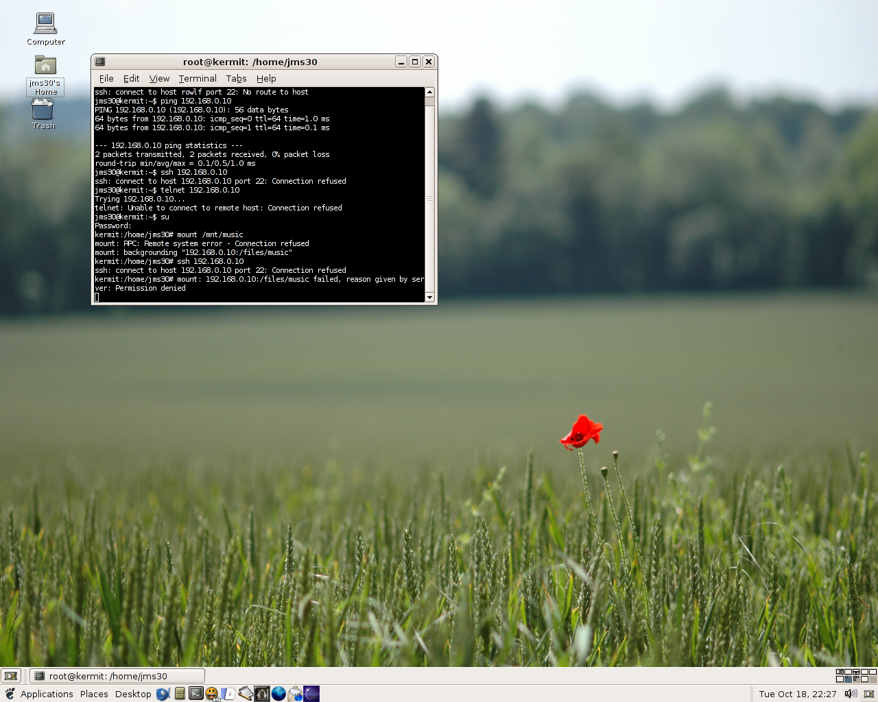Click the '2 packets transmitted' line
878x702 pixels.
click(212, 154)
